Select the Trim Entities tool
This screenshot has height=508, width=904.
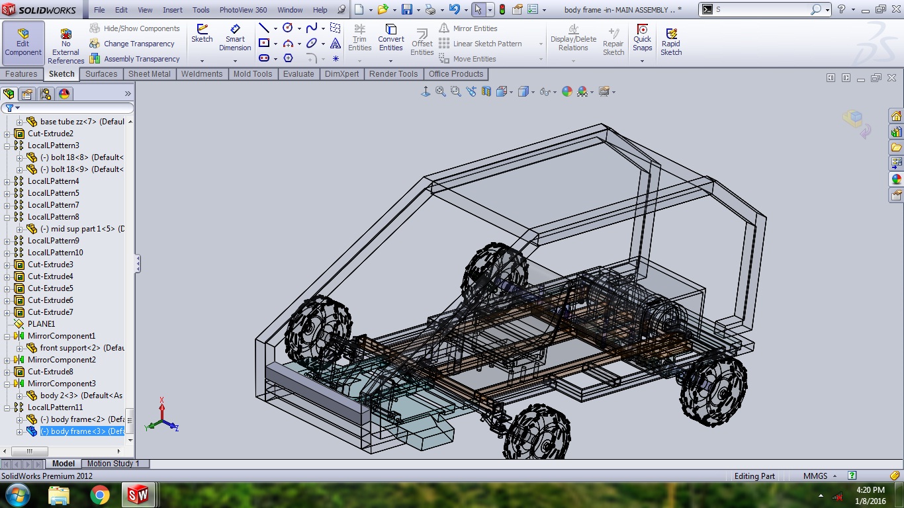tap(359, 38)
